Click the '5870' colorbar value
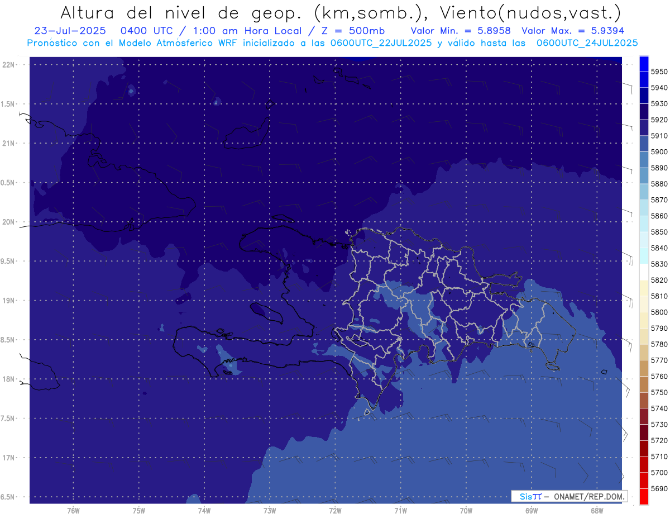 coord(659,200)
